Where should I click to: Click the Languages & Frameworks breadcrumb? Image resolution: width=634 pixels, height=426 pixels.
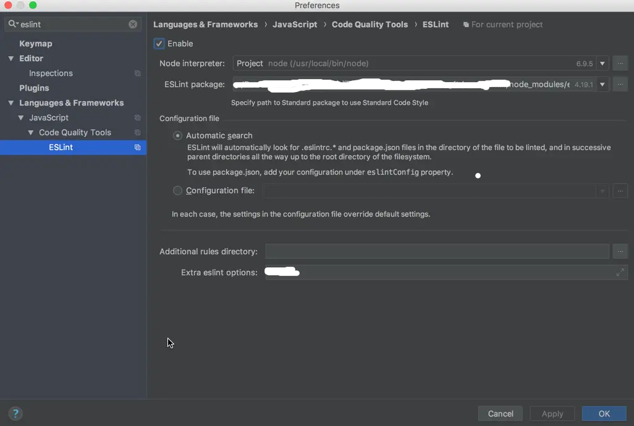205,25
